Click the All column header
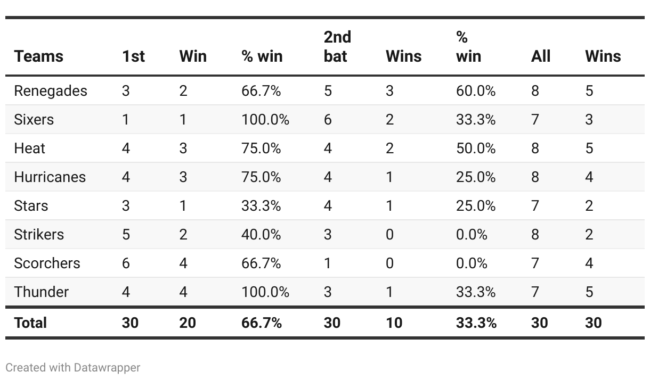Image resolution: width=650 pixels, height=380 pixels. pos(540,56)
